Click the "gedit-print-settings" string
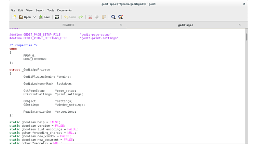The width and height of the screenshot is (257, 144). 99,38
